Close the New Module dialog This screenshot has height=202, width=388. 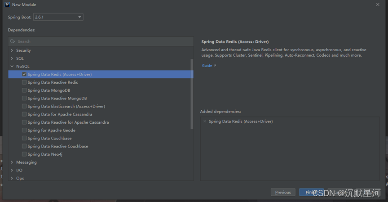click(x=378, y=4)
